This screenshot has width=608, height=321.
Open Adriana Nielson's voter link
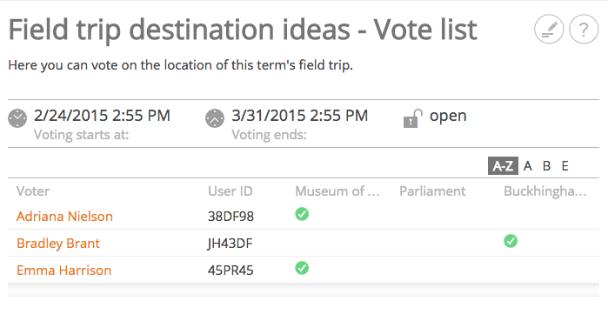point(64,217)
